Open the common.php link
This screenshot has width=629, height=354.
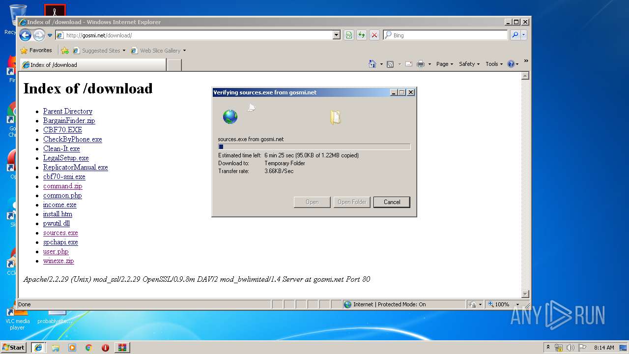(x=62, y=195)
